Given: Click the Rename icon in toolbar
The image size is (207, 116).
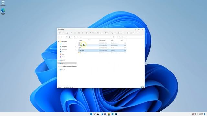Looking at the screenshot, I should [x=79, y=33].
